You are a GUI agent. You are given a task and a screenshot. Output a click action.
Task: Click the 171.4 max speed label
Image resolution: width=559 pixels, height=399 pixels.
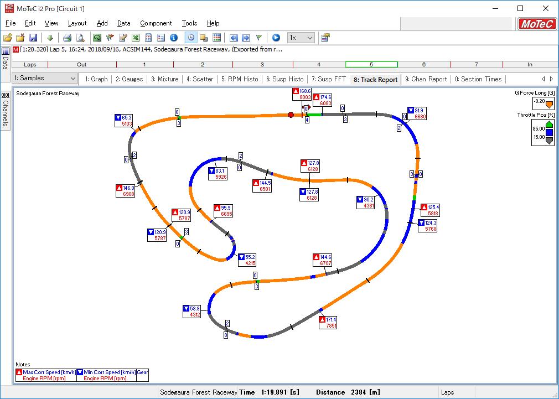tap(328, 323)
